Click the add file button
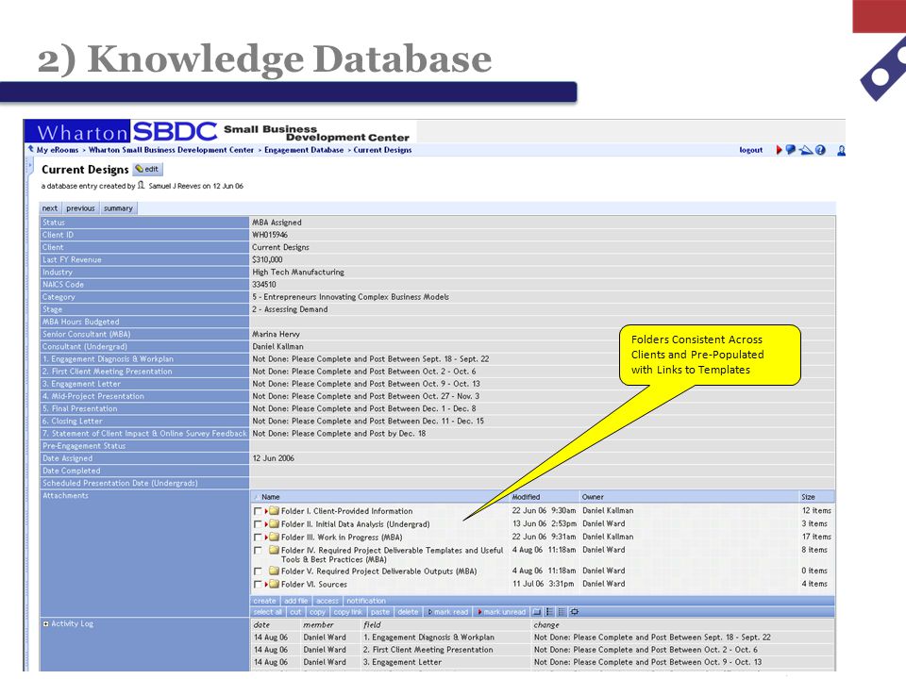This screenshot has width=906, height=679. click(x=295, y=601)
